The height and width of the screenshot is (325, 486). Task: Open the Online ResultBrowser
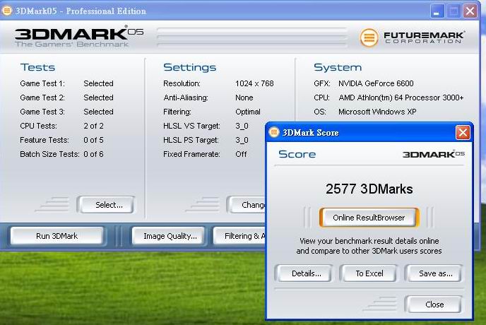click(x=369, y=218)
